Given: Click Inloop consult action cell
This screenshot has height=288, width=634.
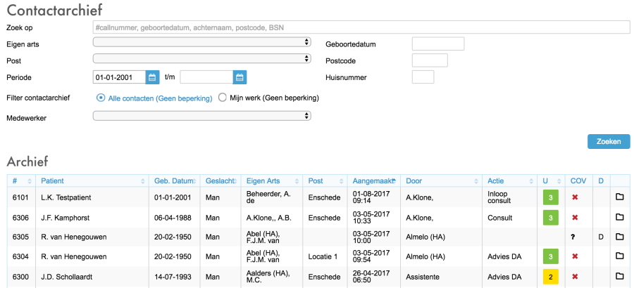Looking at the screenshot, I should 499,197.
